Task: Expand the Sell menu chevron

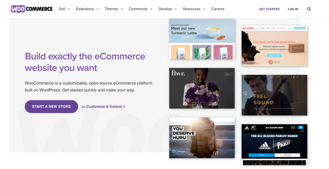Action: [69, 9]
